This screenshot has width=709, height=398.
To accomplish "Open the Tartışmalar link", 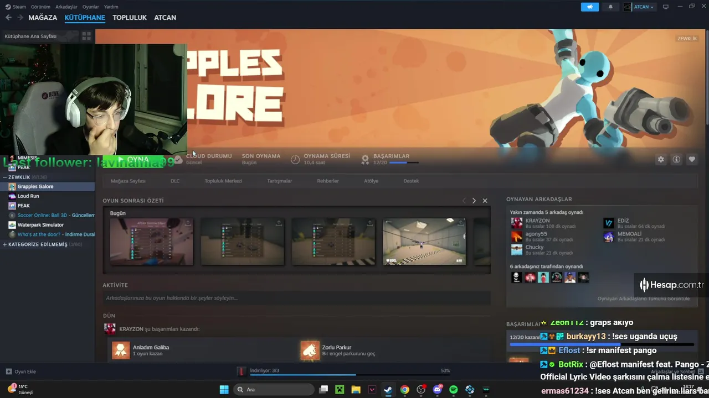I will pyautogui.click(x=280, y=181).
